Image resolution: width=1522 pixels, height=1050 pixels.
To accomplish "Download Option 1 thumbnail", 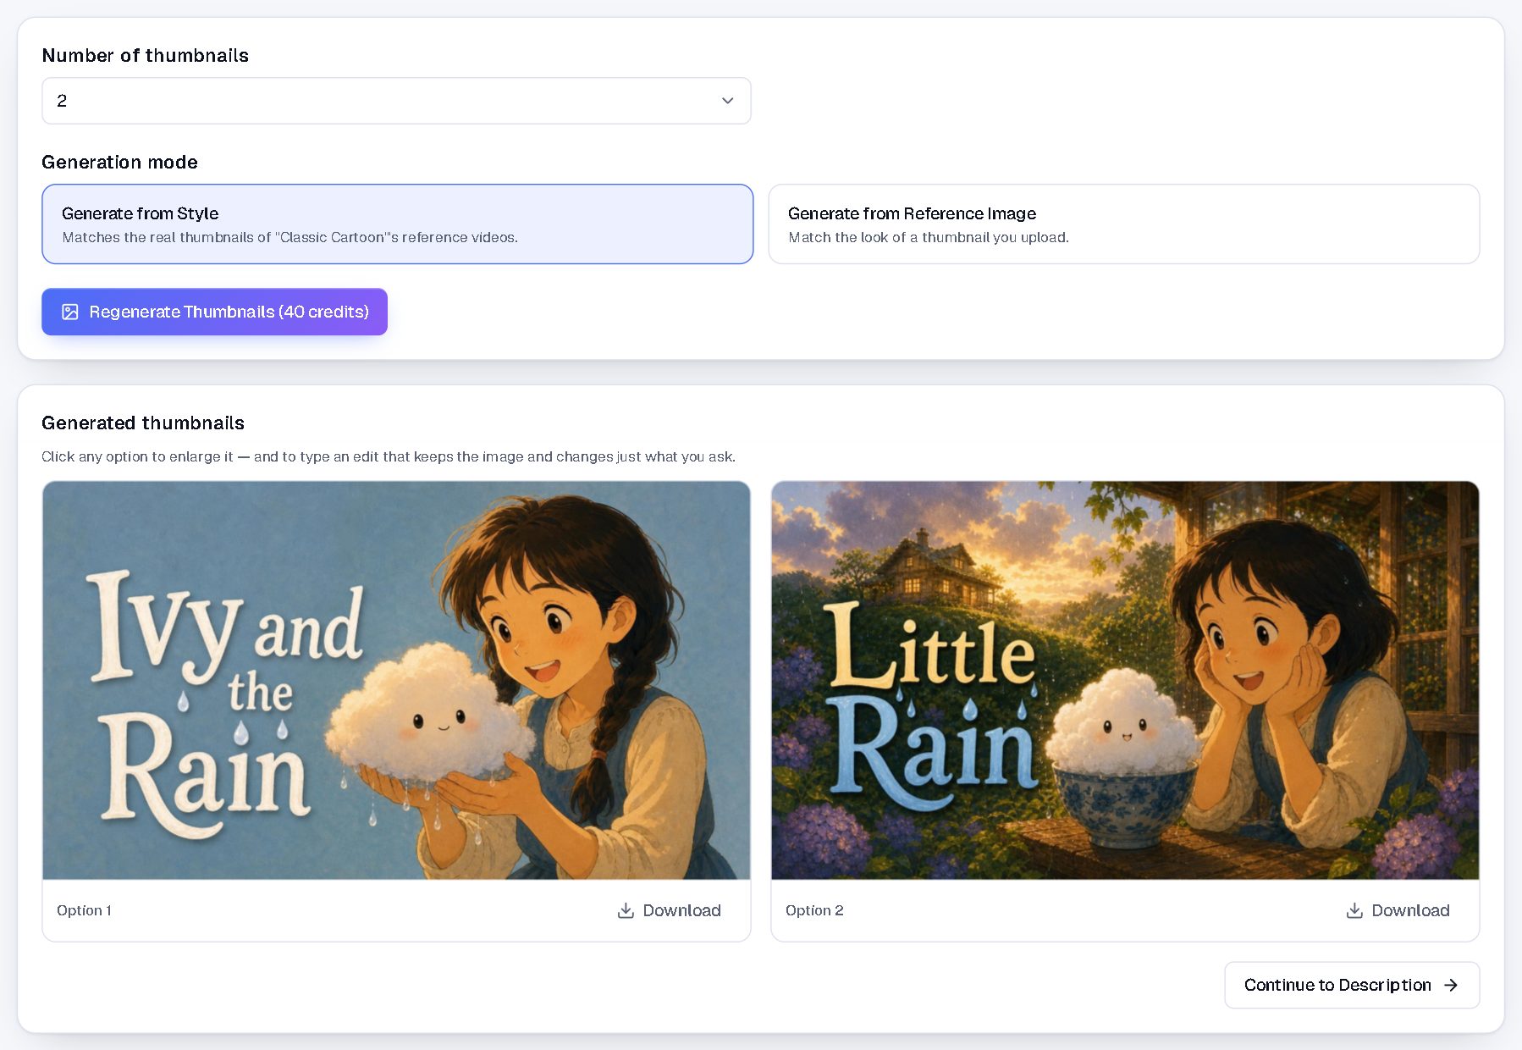I will (670, 910).
